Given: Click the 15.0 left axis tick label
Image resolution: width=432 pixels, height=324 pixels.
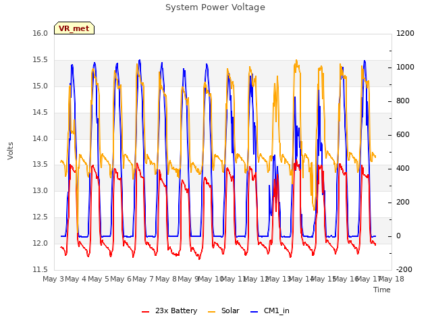Looking at the screenshot, I should tap(40, 86).
